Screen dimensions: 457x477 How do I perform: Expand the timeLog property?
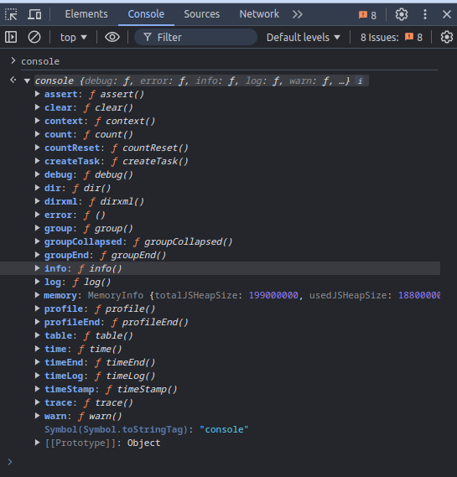(x=38, y=376)
